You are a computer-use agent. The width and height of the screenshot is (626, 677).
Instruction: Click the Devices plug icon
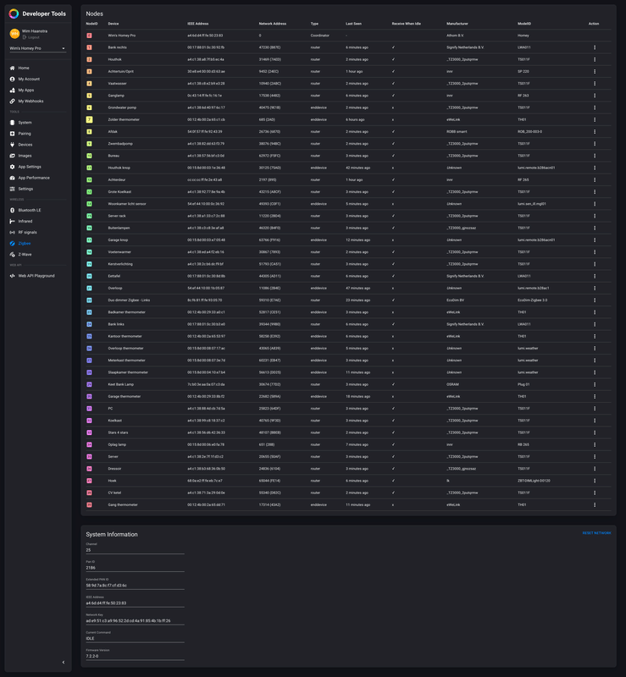click(x=12, y=145)
